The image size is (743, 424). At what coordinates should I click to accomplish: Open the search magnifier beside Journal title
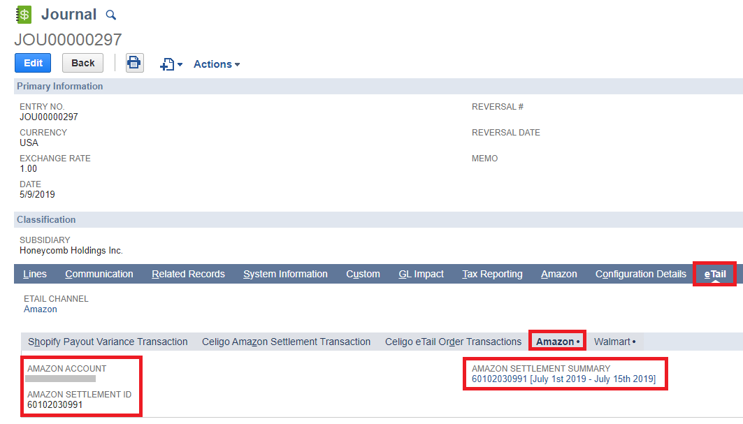click(x=111, y=15)
